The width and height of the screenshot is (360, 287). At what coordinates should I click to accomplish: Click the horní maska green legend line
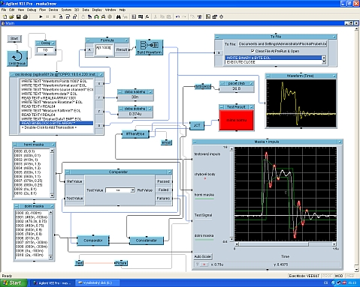(x=204, y=199)
